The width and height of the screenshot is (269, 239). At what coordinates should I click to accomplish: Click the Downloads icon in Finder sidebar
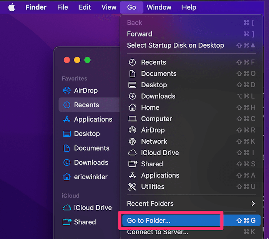[x=67, y=163]
